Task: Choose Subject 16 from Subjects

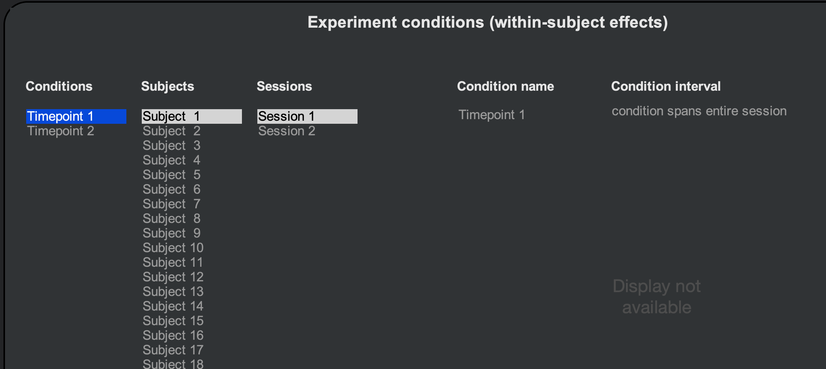Action: [x=173, y=336]
